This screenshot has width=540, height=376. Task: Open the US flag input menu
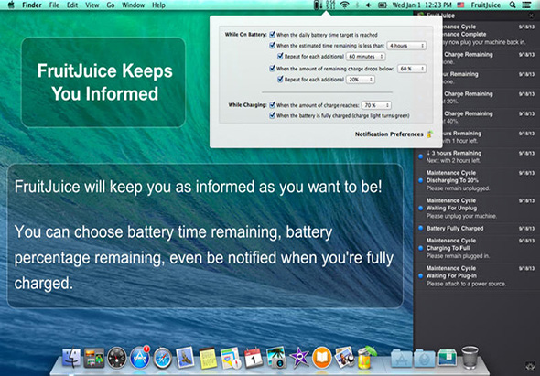[460, 5]
